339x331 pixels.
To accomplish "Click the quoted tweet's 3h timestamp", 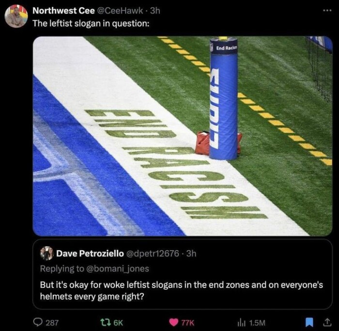I will [191, 253].
